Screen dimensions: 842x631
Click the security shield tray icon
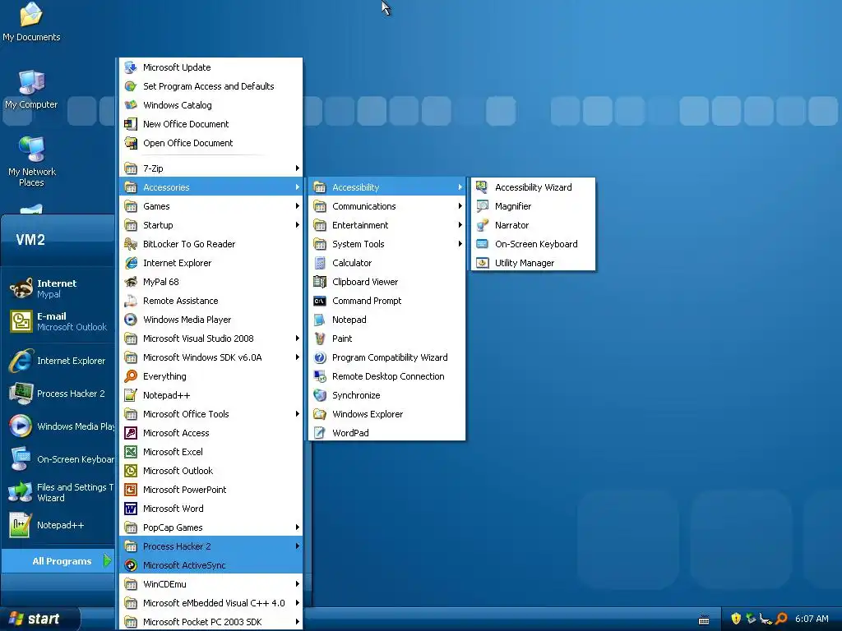(736, 619)
